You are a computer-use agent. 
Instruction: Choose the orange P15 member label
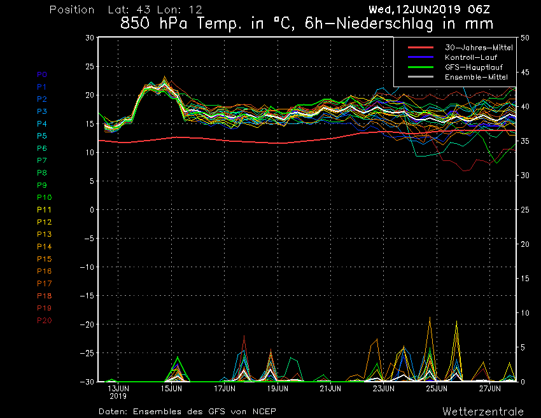(x=44, y=259)
